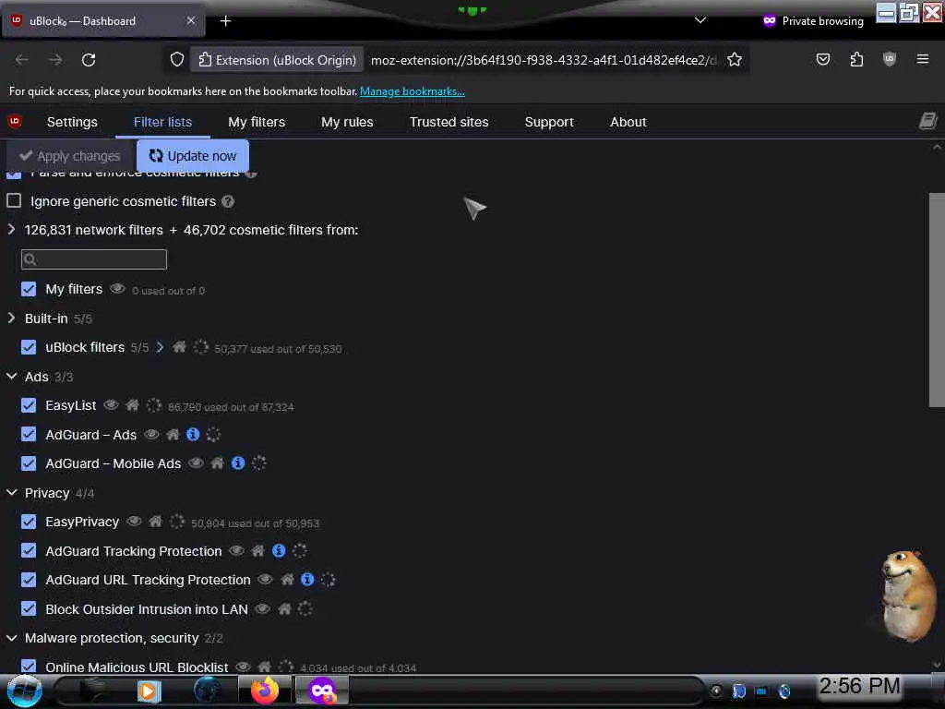Viewport: 945px width, 709px height.
Task: Uncheck uBlock filters checkbox
Action: coord(29,347)
